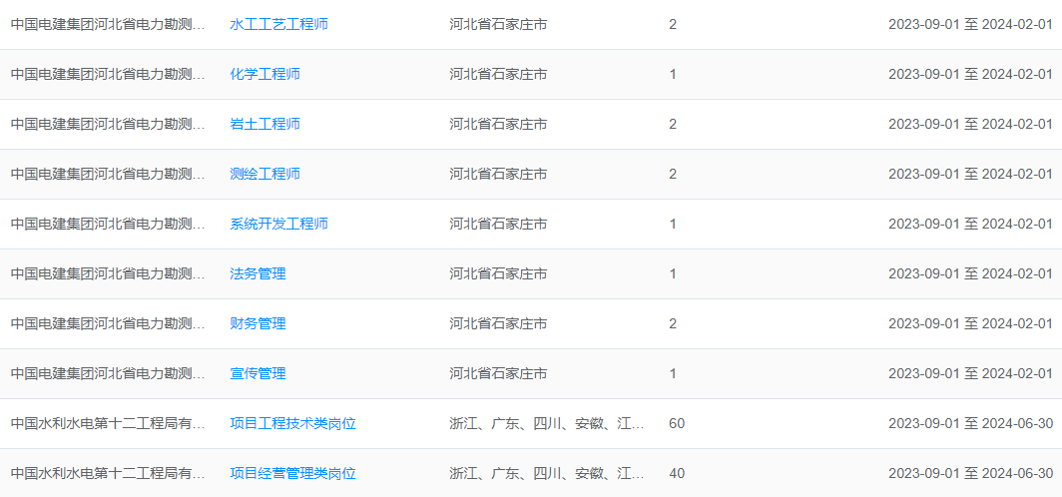This screenshot has width=1062, height=497.
Task: Click headcount 2 in 测绘工程师 row
Action: [x=673, y=174]
